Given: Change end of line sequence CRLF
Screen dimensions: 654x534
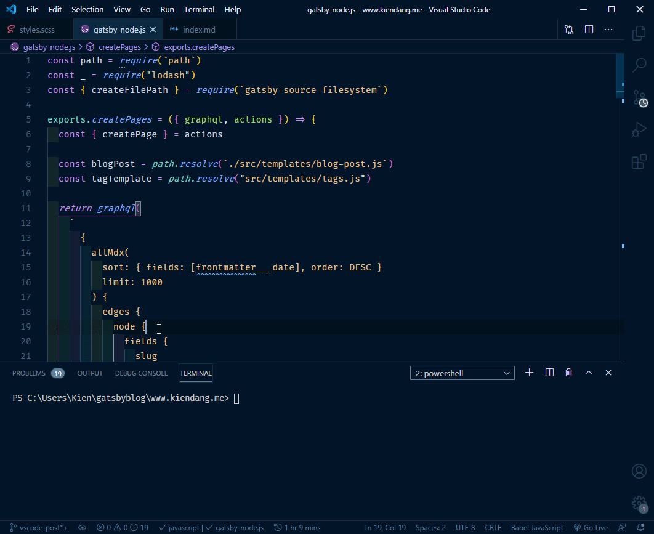Looking at the screenshot, I should [493, 528].
